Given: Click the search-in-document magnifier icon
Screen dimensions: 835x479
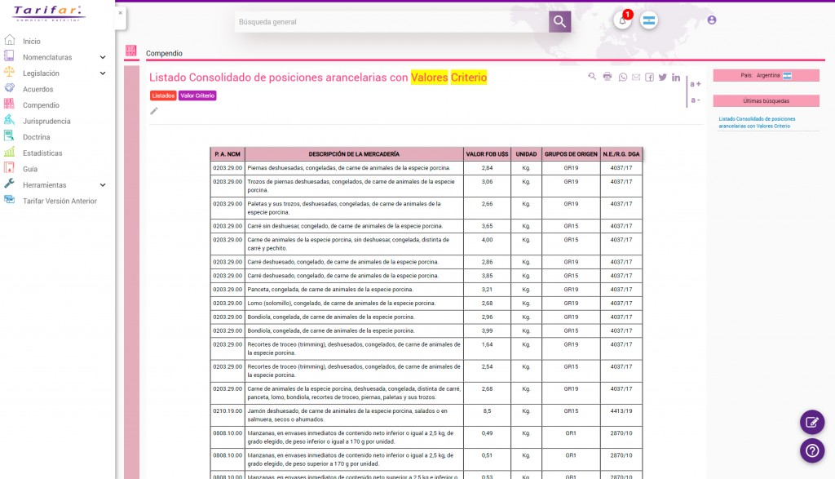Looking at the screenshot, I should [x=592, y=77].
